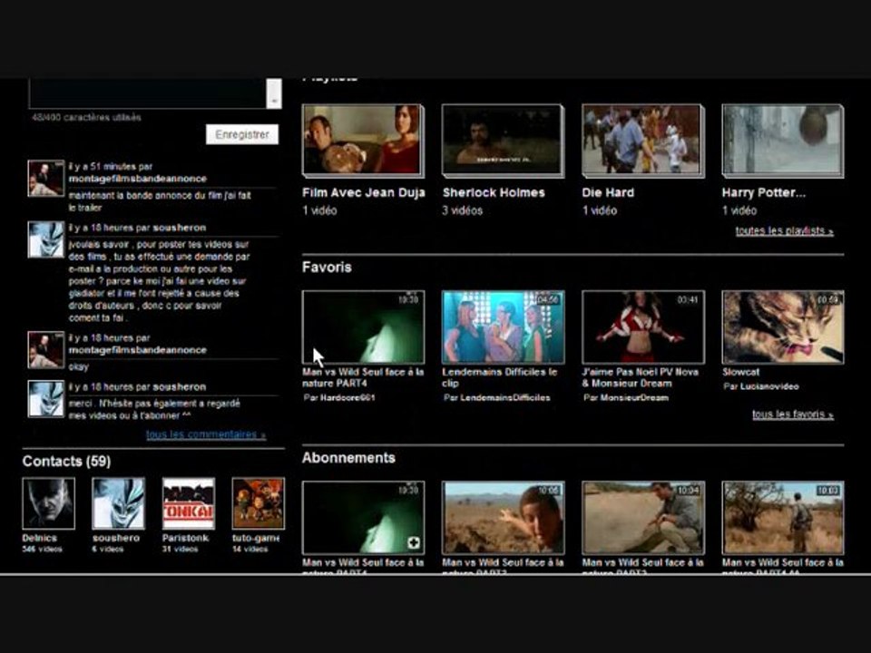Open uploader LendemainsDifficiles profile link

[x=505, y=397]
